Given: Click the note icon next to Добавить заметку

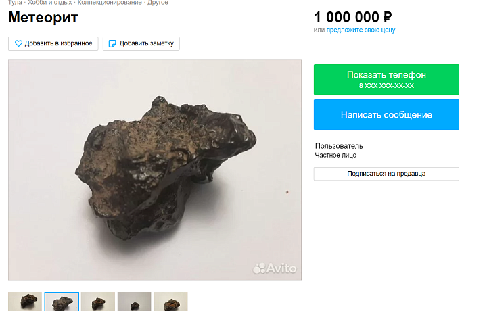Looking at the screenshot, I should [x=112, y=43].
